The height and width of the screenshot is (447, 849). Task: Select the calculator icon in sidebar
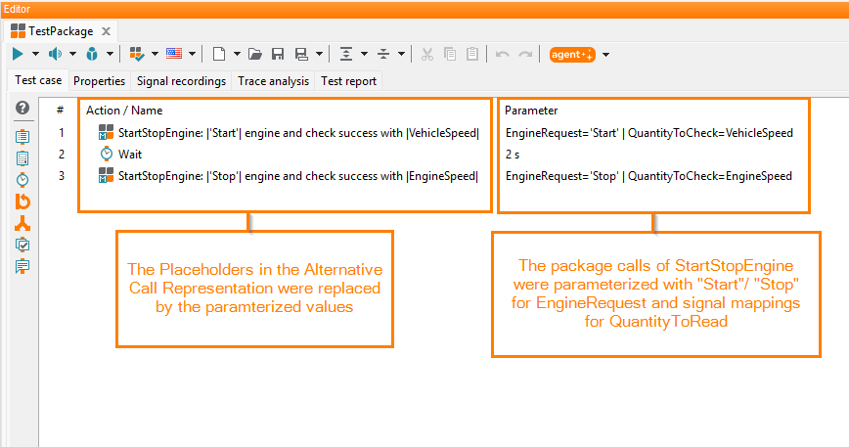pyautogui.click(x=22, y=158)
